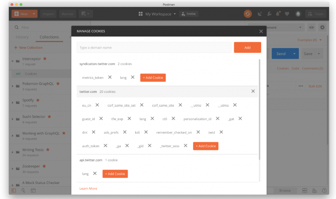The height and width of the screenshot is (199, 336).
Task: Delete the __utmz cookie
Action: click(207, 105)
